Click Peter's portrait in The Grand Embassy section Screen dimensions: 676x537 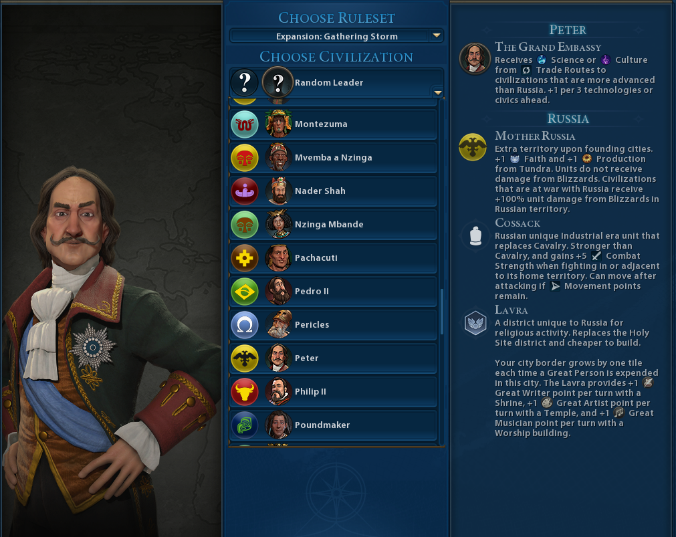point(475,58)
